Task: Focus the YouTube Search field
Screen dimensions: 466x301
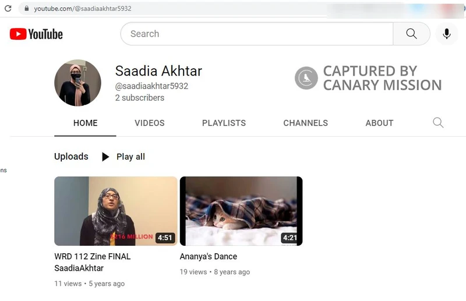Action: (257, 34)
